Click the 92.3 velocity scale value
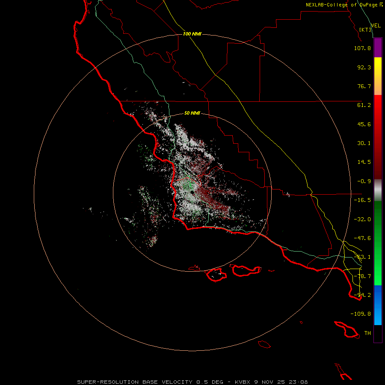The width and height of the screenshot is (385, 385). (x=364, y=67)
